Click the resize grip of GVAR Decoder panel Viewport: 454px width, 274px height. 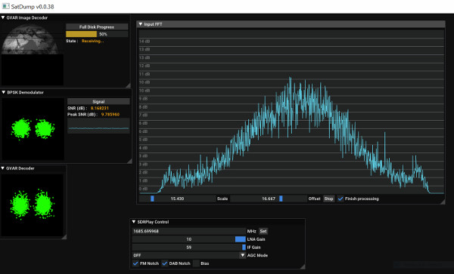pyautogui.click(x=64, y=237)
